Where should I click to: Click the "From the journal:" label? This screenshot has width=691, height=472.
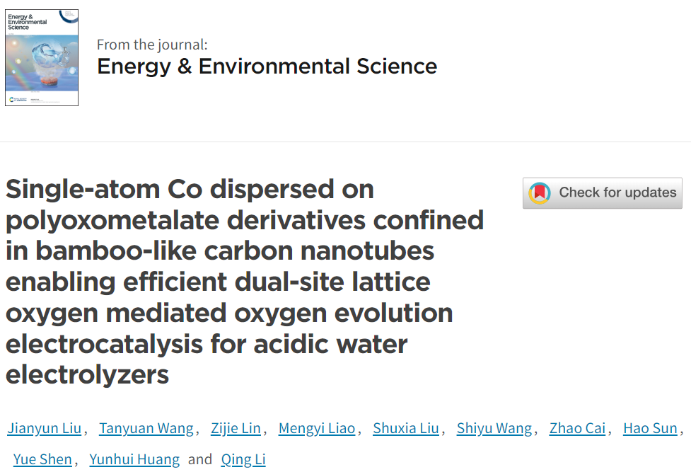[152, 45]
